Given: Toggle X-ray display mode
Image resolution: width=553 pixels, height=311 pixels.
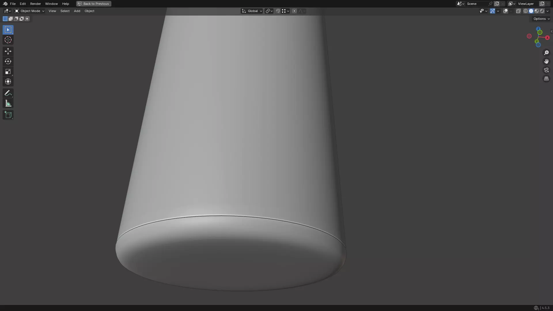Looking at the screenshot, I should coord(518,11).
